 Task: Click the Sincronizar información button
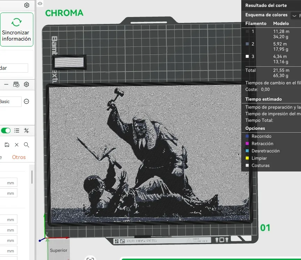[16, 30]
